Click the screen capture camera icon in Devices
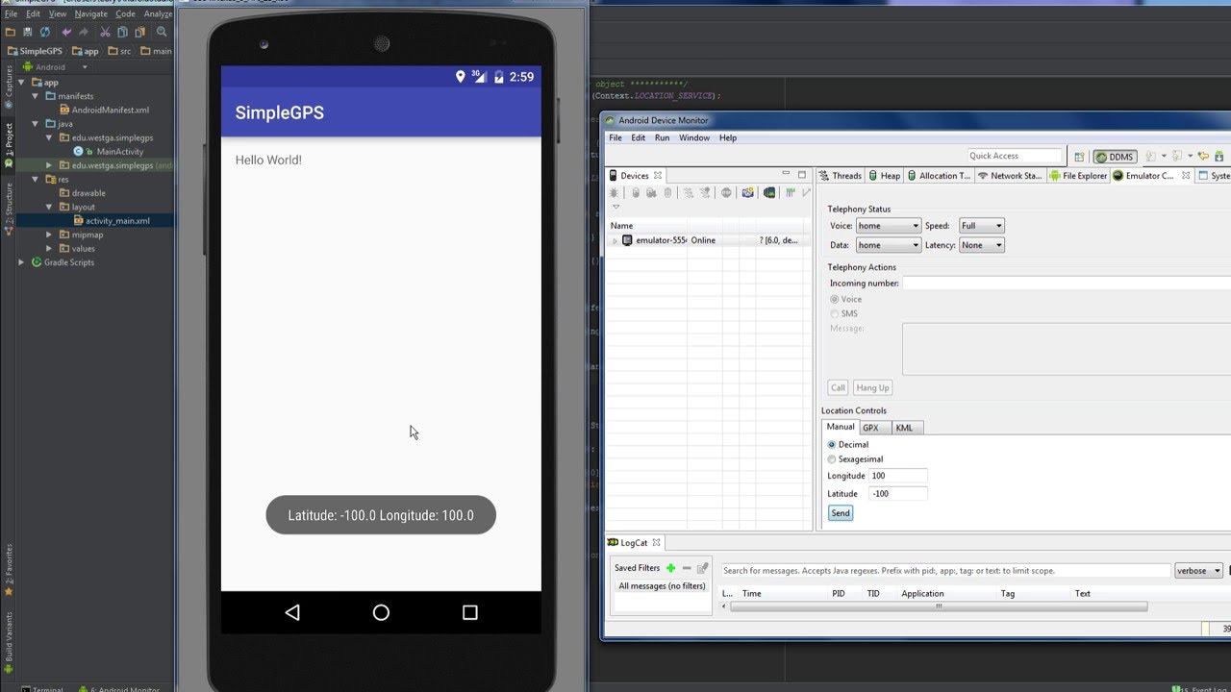 [747, 193]
